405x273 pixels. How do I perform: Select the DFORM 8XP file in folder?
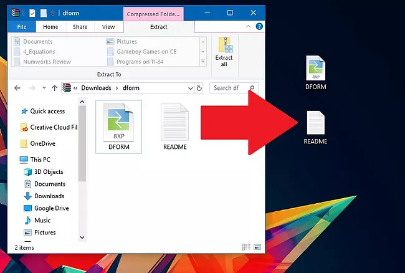[x=118, y=127]
